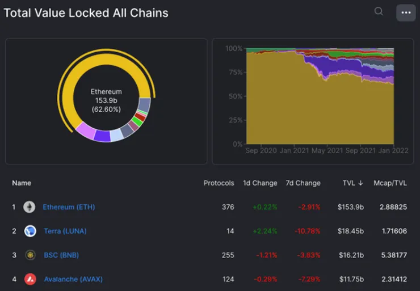This screenshot has width=420, height=291.
Task: Sort by the Name column header
Action: (x=22, y=183)
